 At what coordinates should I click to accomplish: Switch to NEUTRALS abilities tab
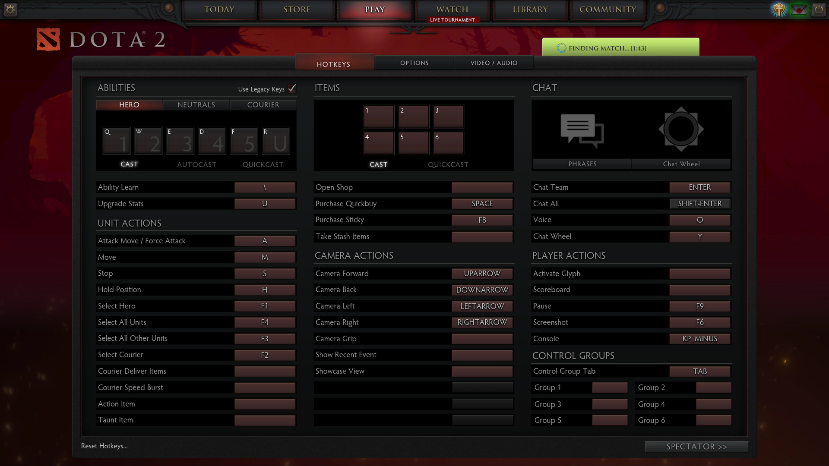pos(196,105)
